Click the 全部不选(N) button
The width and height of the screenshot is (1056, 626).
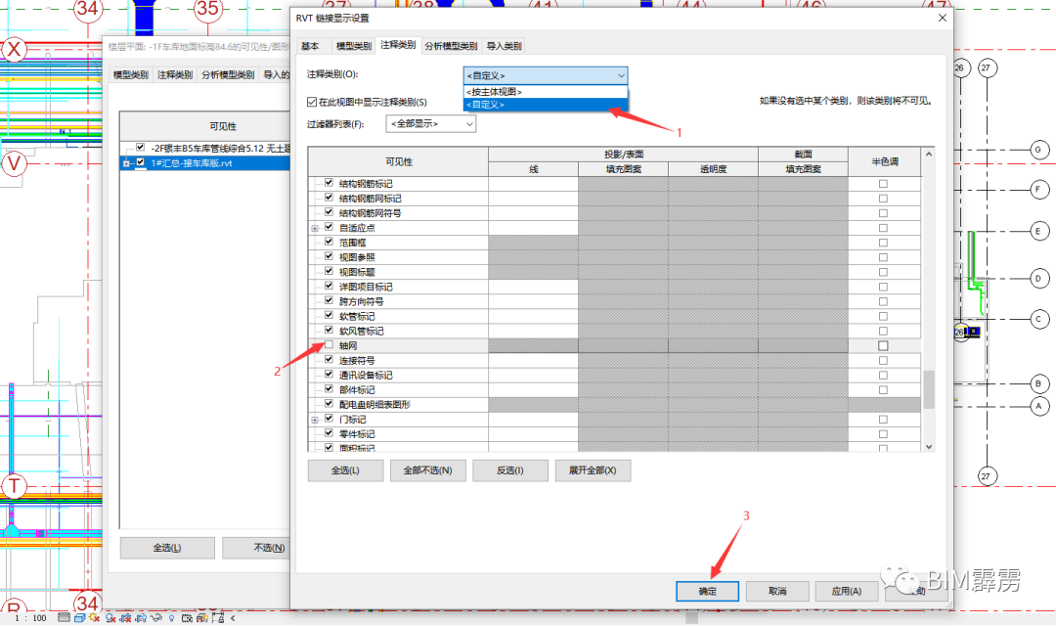coord(427,470)
